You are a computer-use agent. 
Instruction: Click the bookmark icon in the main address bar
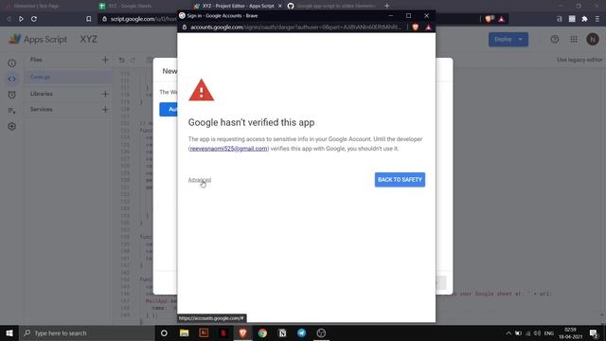click(88, 19)
